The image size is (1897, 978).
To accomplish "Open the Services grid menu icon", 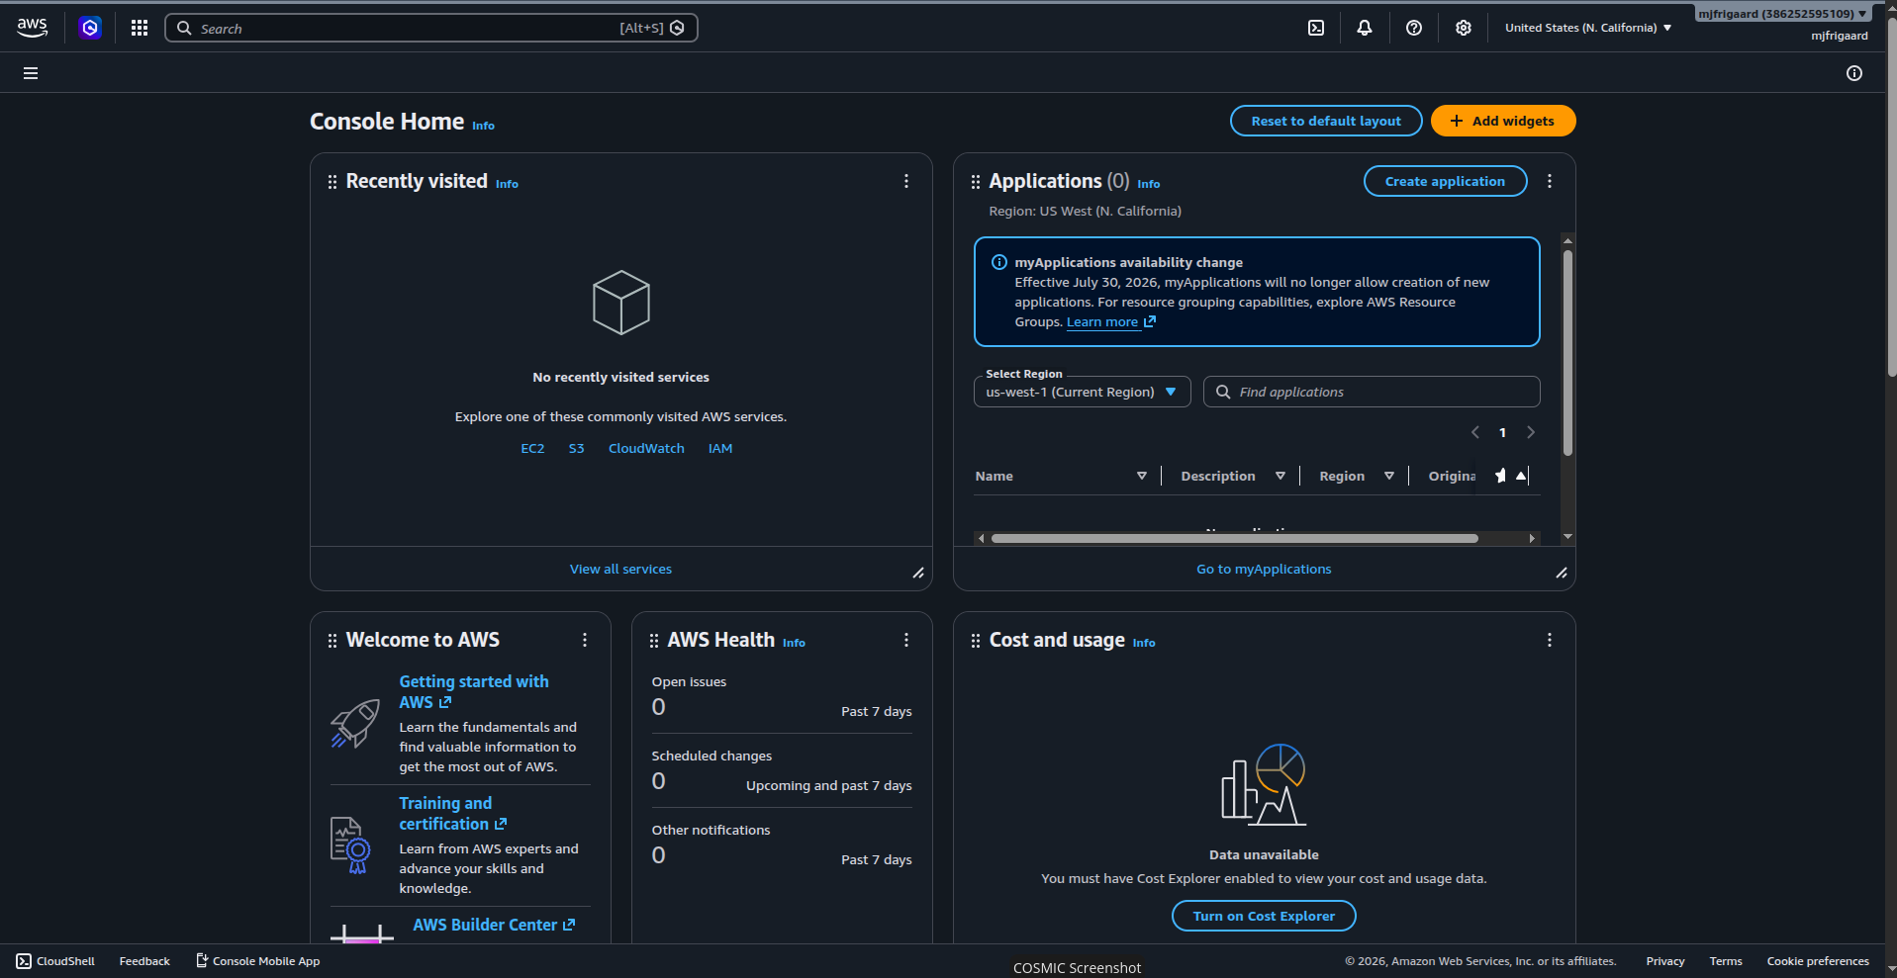I will tap(140, 28).
